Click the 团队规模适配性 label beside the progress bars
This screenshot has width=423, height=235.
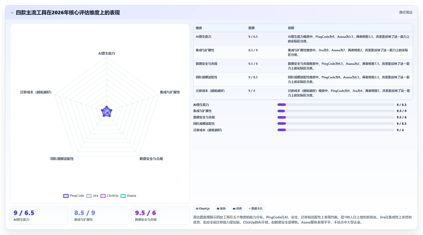click(204, 124)
